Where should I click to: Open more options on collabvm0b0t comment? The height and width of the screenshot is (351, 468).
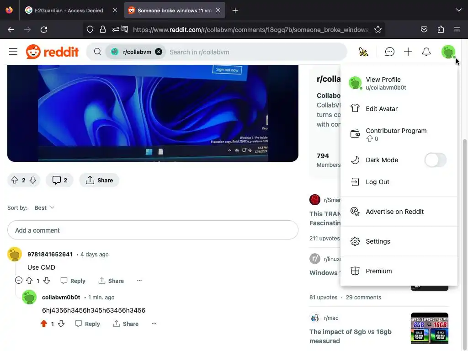154,324
